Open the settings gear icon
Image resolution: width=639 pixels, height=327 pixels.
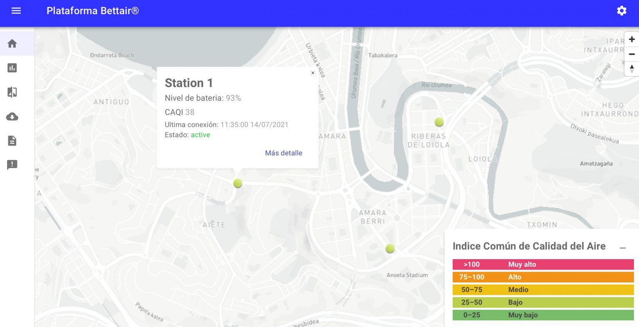pyautogui.click(x=622, y=11)
